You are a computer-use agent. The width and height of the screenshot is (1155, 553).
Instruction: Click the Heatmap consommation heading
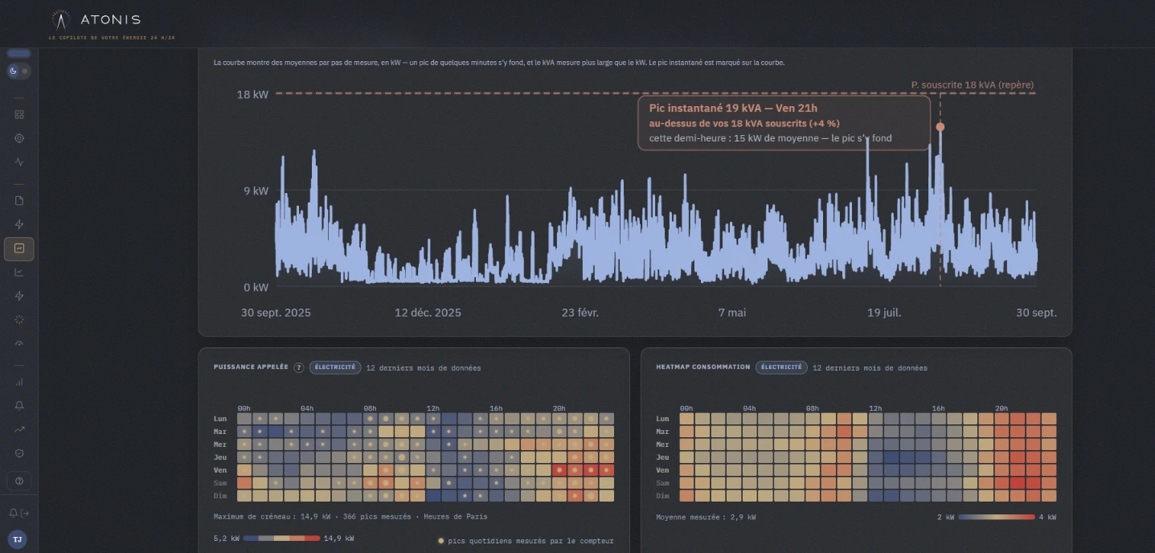pyautogui.click(x=703, y=367)
